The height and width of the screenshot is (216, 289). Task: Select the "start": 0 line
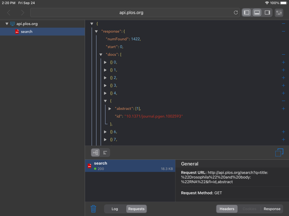pyautogui.click(x=114, y=47)
